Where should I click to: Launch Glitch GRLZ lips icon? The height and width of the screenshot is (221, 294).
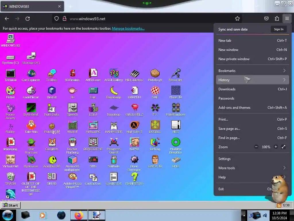[x=134, y=110]
